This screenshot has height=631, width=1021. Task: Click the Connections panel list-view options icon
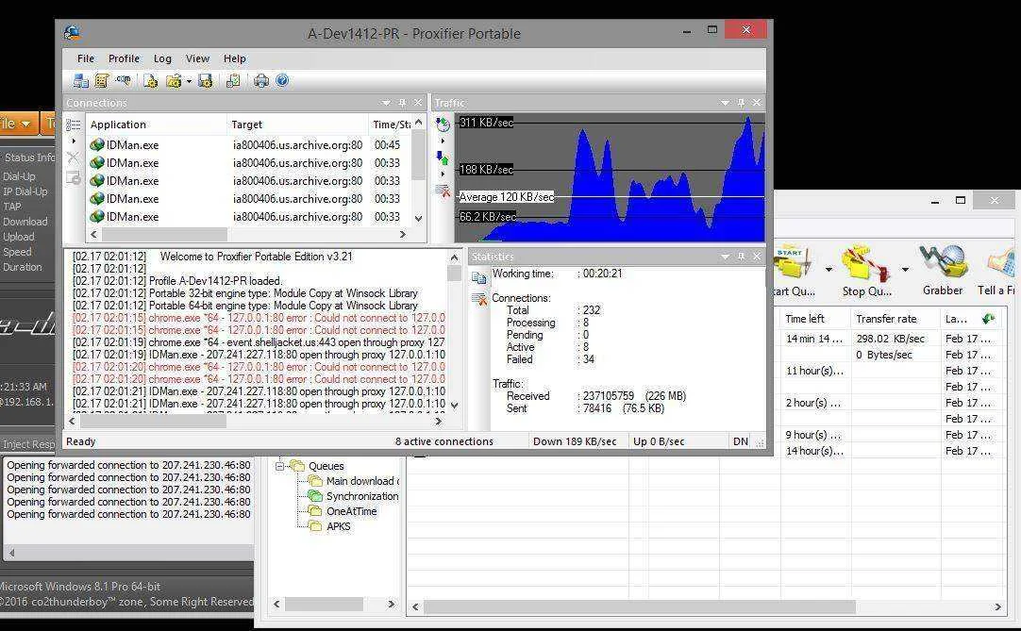tap(74, 125)
